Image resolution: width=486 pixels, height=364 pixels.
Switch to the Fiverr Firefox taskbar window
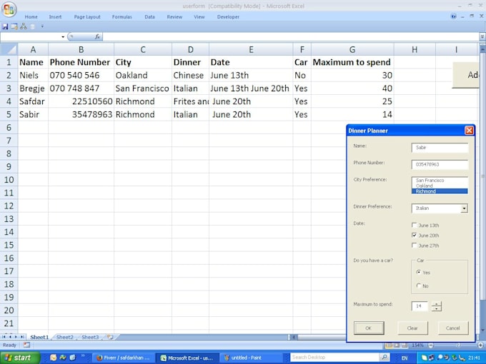click(123, 358)
